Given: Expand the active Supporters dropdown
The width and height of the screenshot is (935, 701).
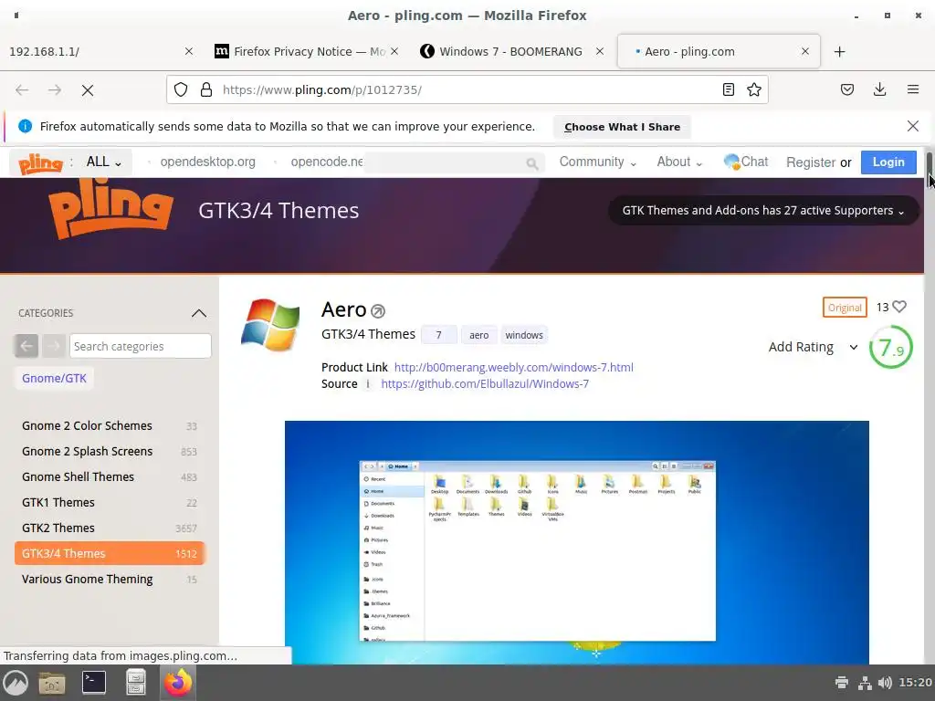Looking at the screenshot, I should click(763, 211).
